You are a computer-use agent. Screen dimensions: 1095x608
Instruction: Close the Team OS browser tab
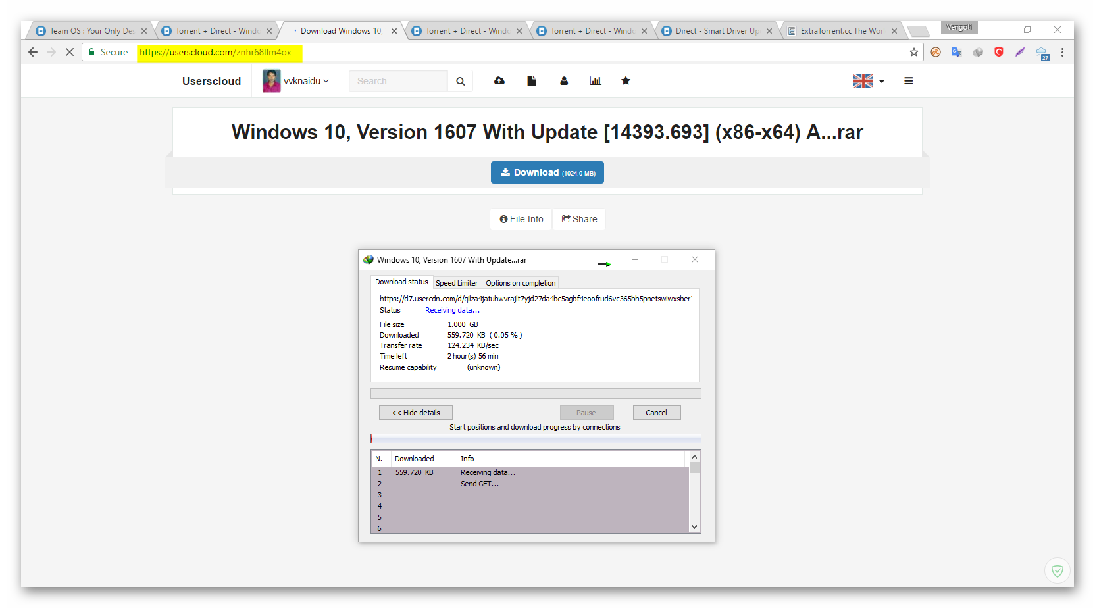(144, 31)
